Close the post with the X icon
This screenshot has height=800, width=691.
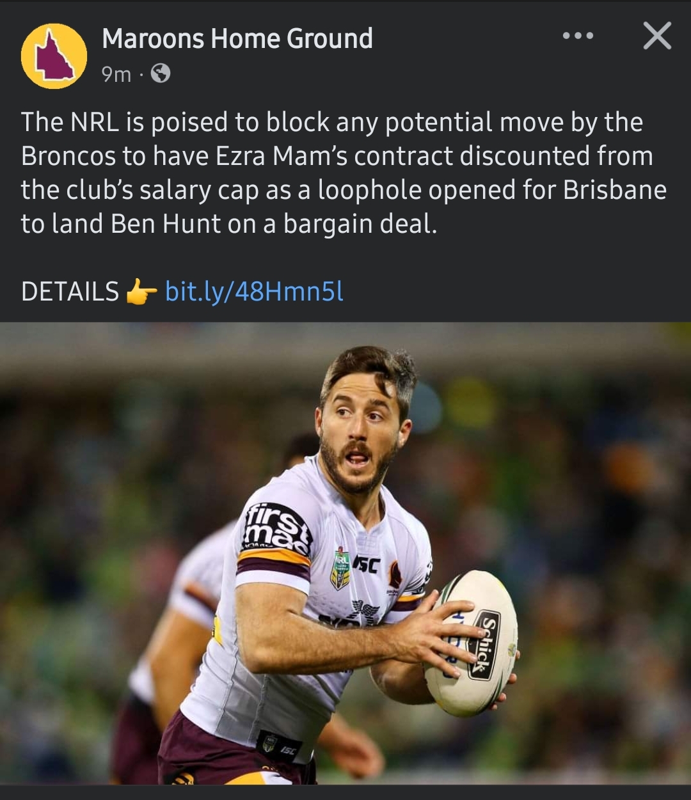coord(657,36)
